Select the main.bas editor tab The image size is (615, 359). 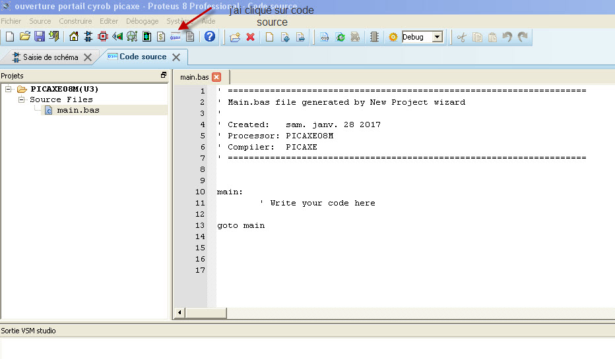[x=194, y=77]
